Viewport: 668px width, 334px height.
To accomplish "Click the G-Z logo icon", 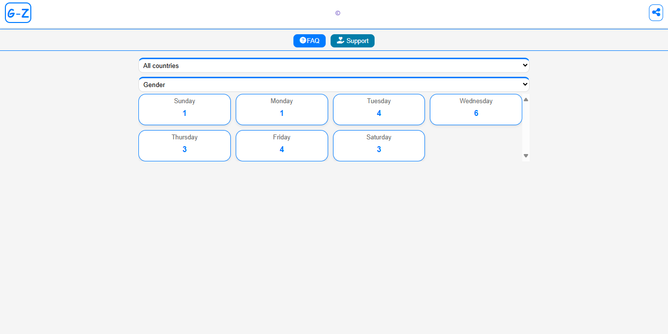I will (x=18, y=13).
